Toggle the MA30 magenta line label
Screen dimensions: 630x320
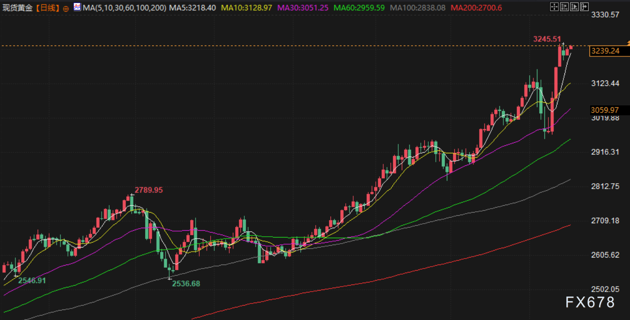(x=303, y=8)
